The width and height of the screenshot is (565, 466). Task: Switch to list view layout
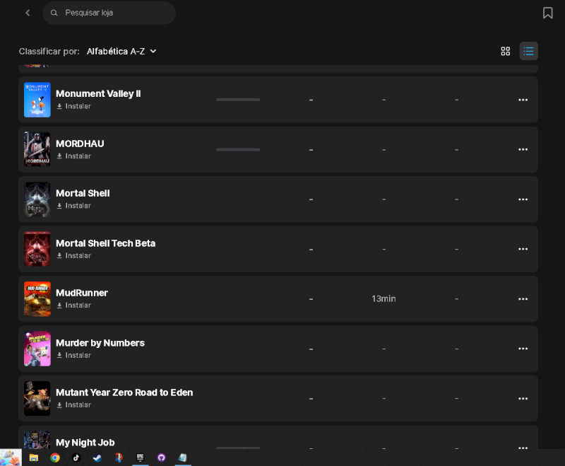point(528,51)
